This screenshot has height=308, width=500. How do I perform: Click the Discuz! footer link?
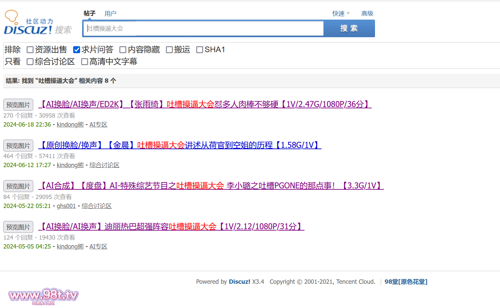tap(239, 282)
